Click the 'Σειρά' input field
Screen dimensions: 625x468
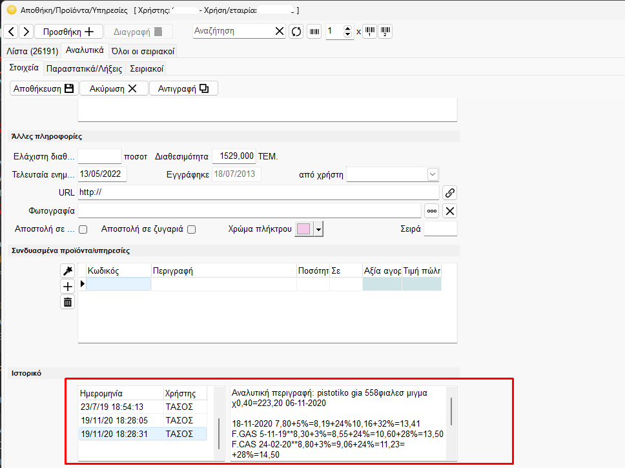(440, 229)
